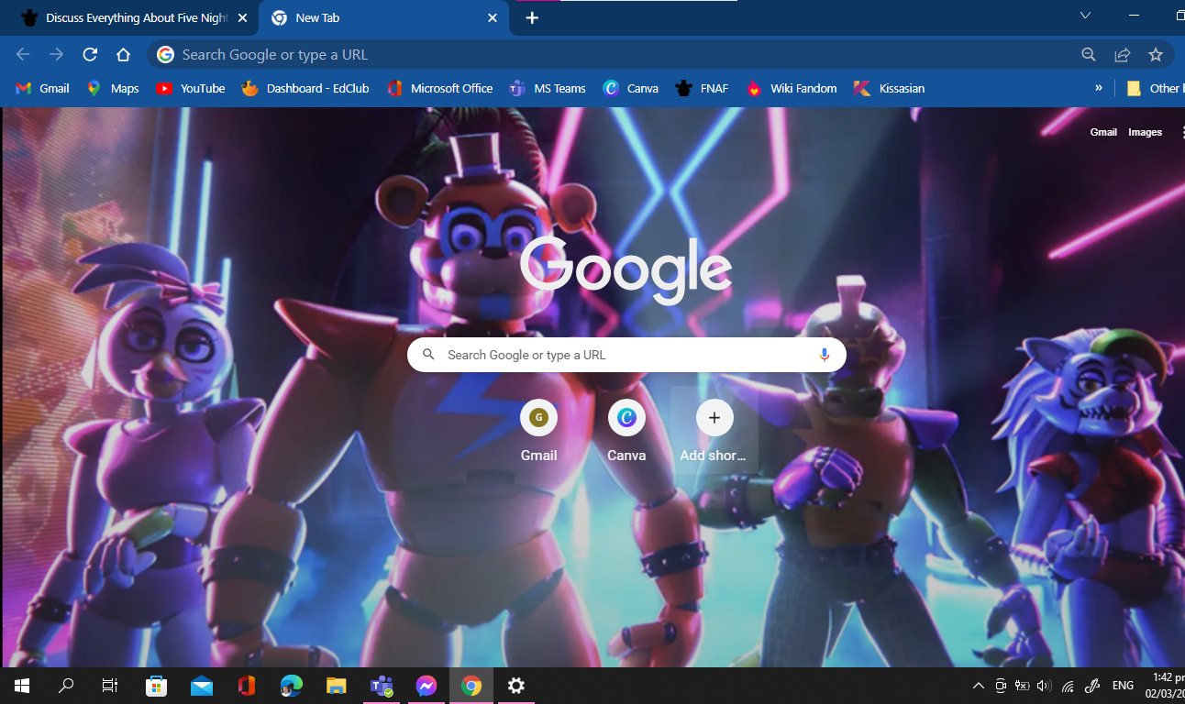This screenshot has width=1185, height=704.
Task: Bookmark this tab with the star icon
Action: click(x=1156, y=55)
